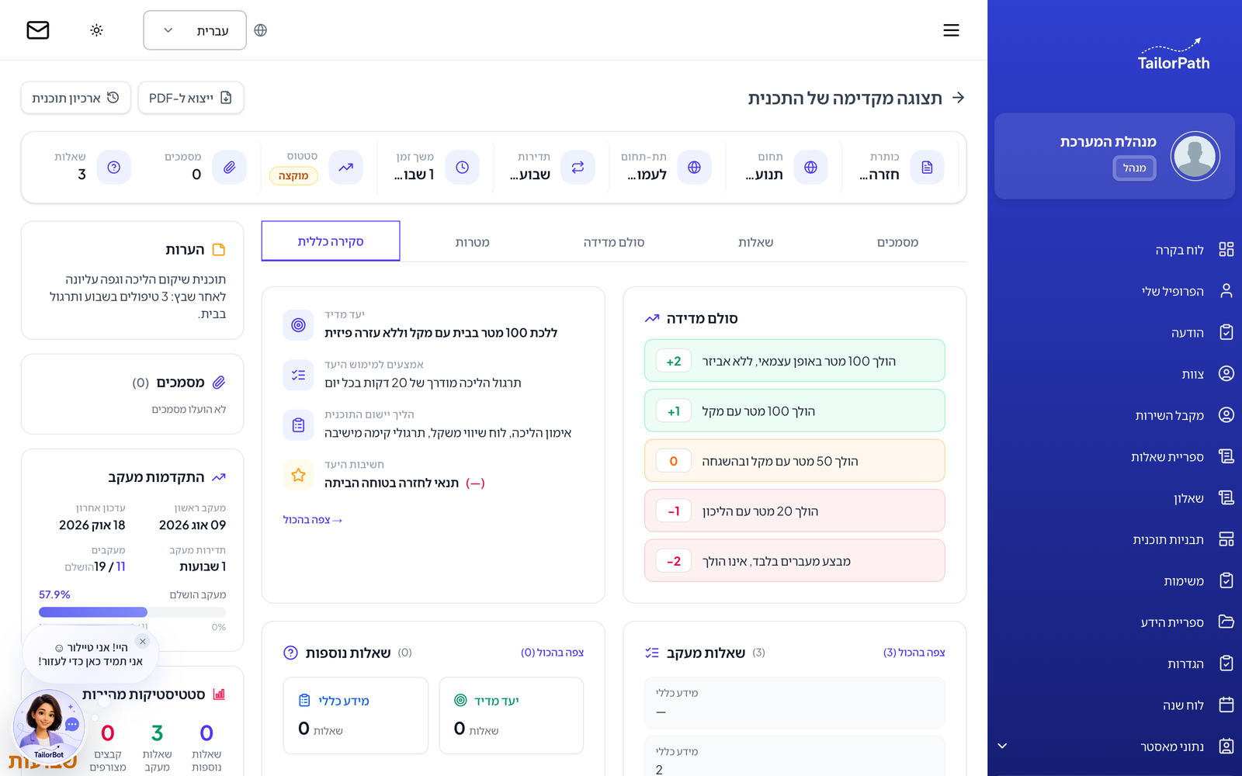Click the system manager profile avatar
This screenshot has height=776, width=1242.
click(x=1195, y=156)
